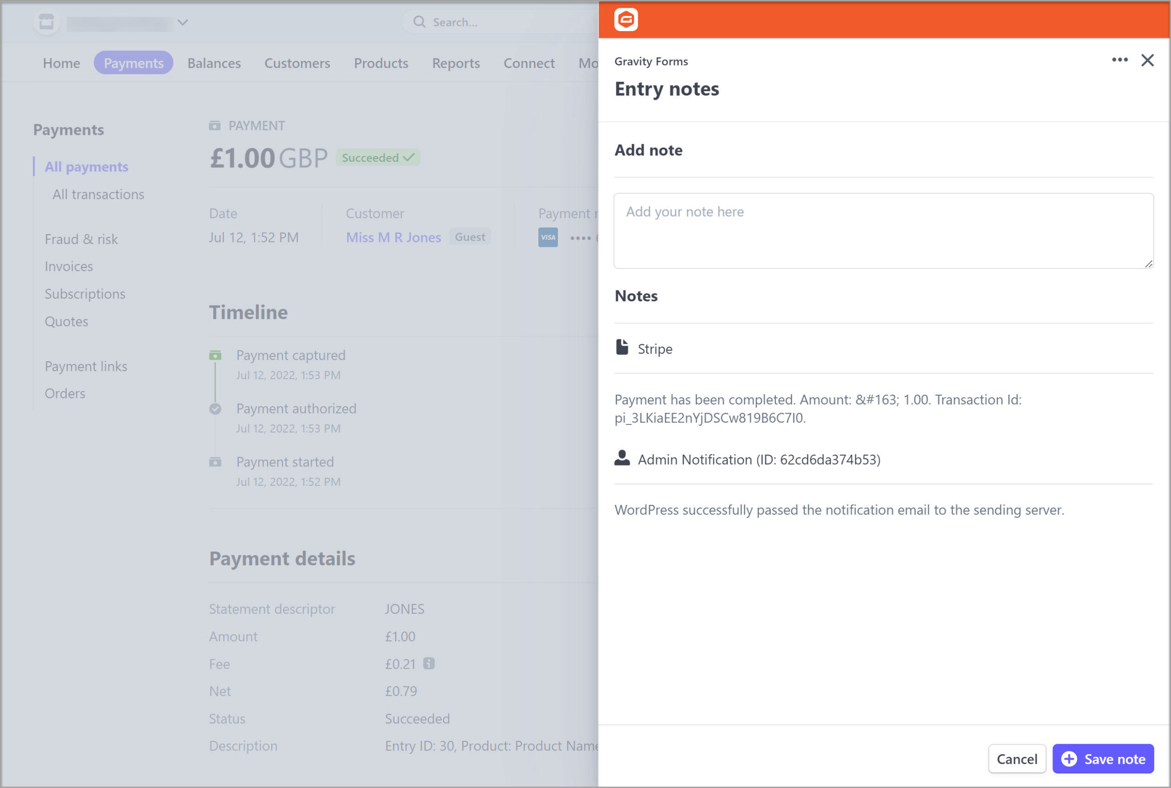The image size is (1171, 788).
Task: Expand the account name dropdown chevron
Action: [x=183, y=22]
